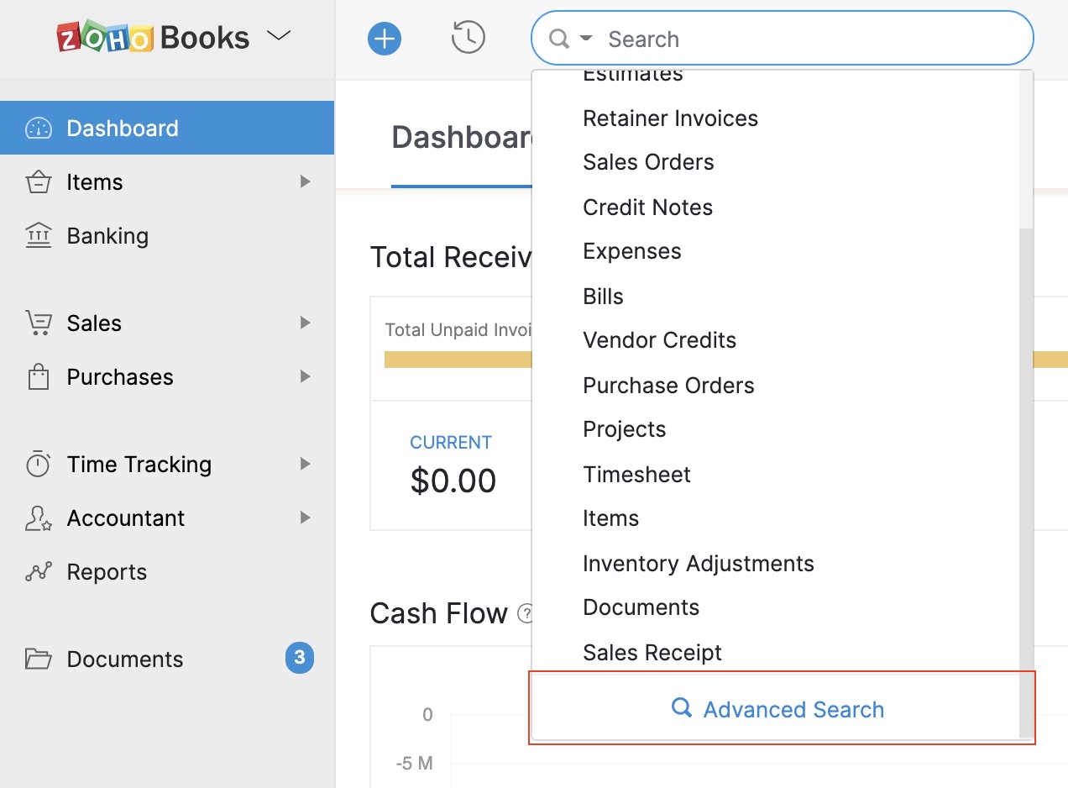Click the Documents notification badge
The image size is (1068, 788).
tap(299, 659)
